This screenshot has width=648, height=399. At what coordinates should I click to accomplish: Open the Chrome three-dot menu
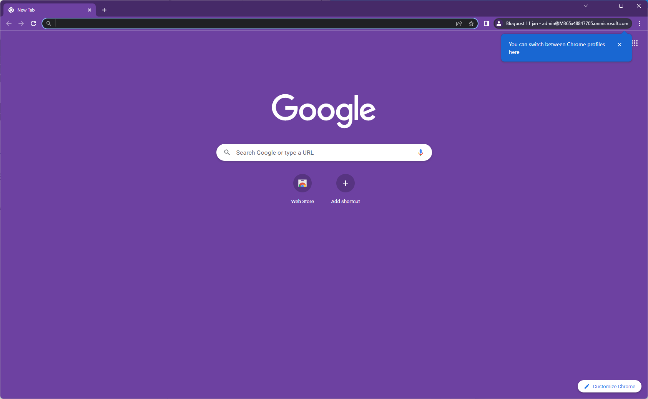tap(640, 23)
